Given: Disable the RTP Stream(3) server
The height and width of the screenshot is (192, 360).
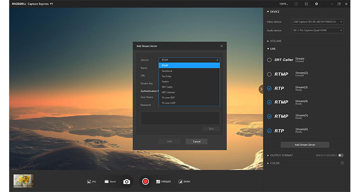Looking at the screenshot, I should point(269,88).
